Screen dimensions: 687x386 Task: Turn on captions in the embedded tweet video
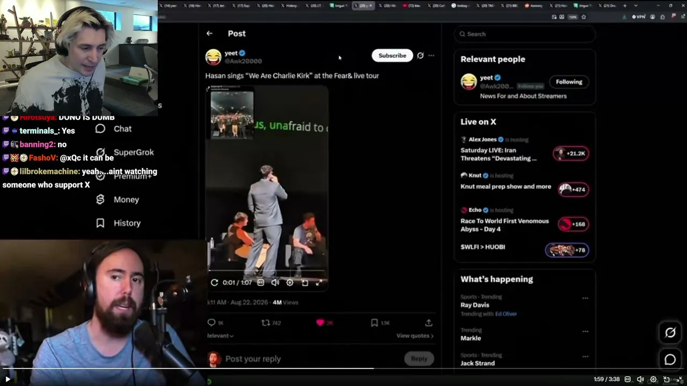point(260,283)
